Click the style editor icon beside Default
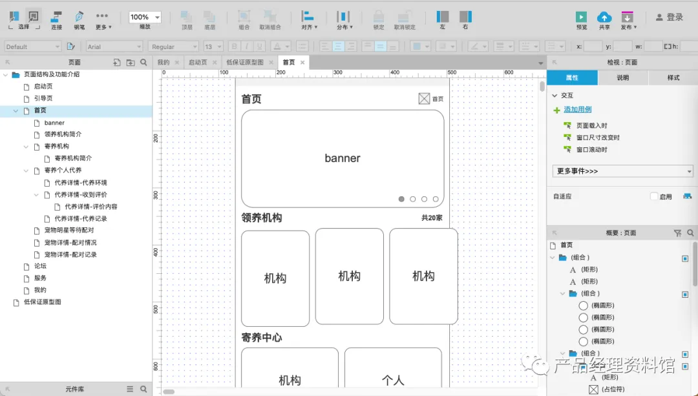Screen dimensions: 698x396 pos(70,47)
